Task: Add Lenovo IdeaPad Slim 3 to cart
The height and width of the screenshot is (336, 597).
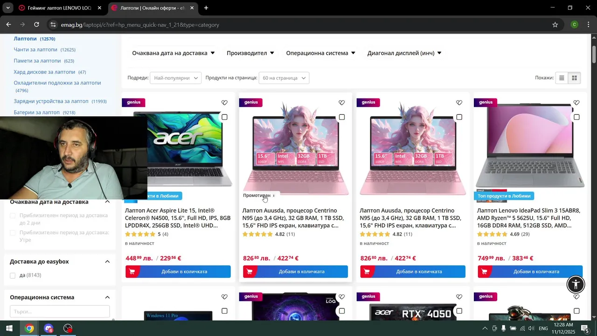Action: click(530, 272)
